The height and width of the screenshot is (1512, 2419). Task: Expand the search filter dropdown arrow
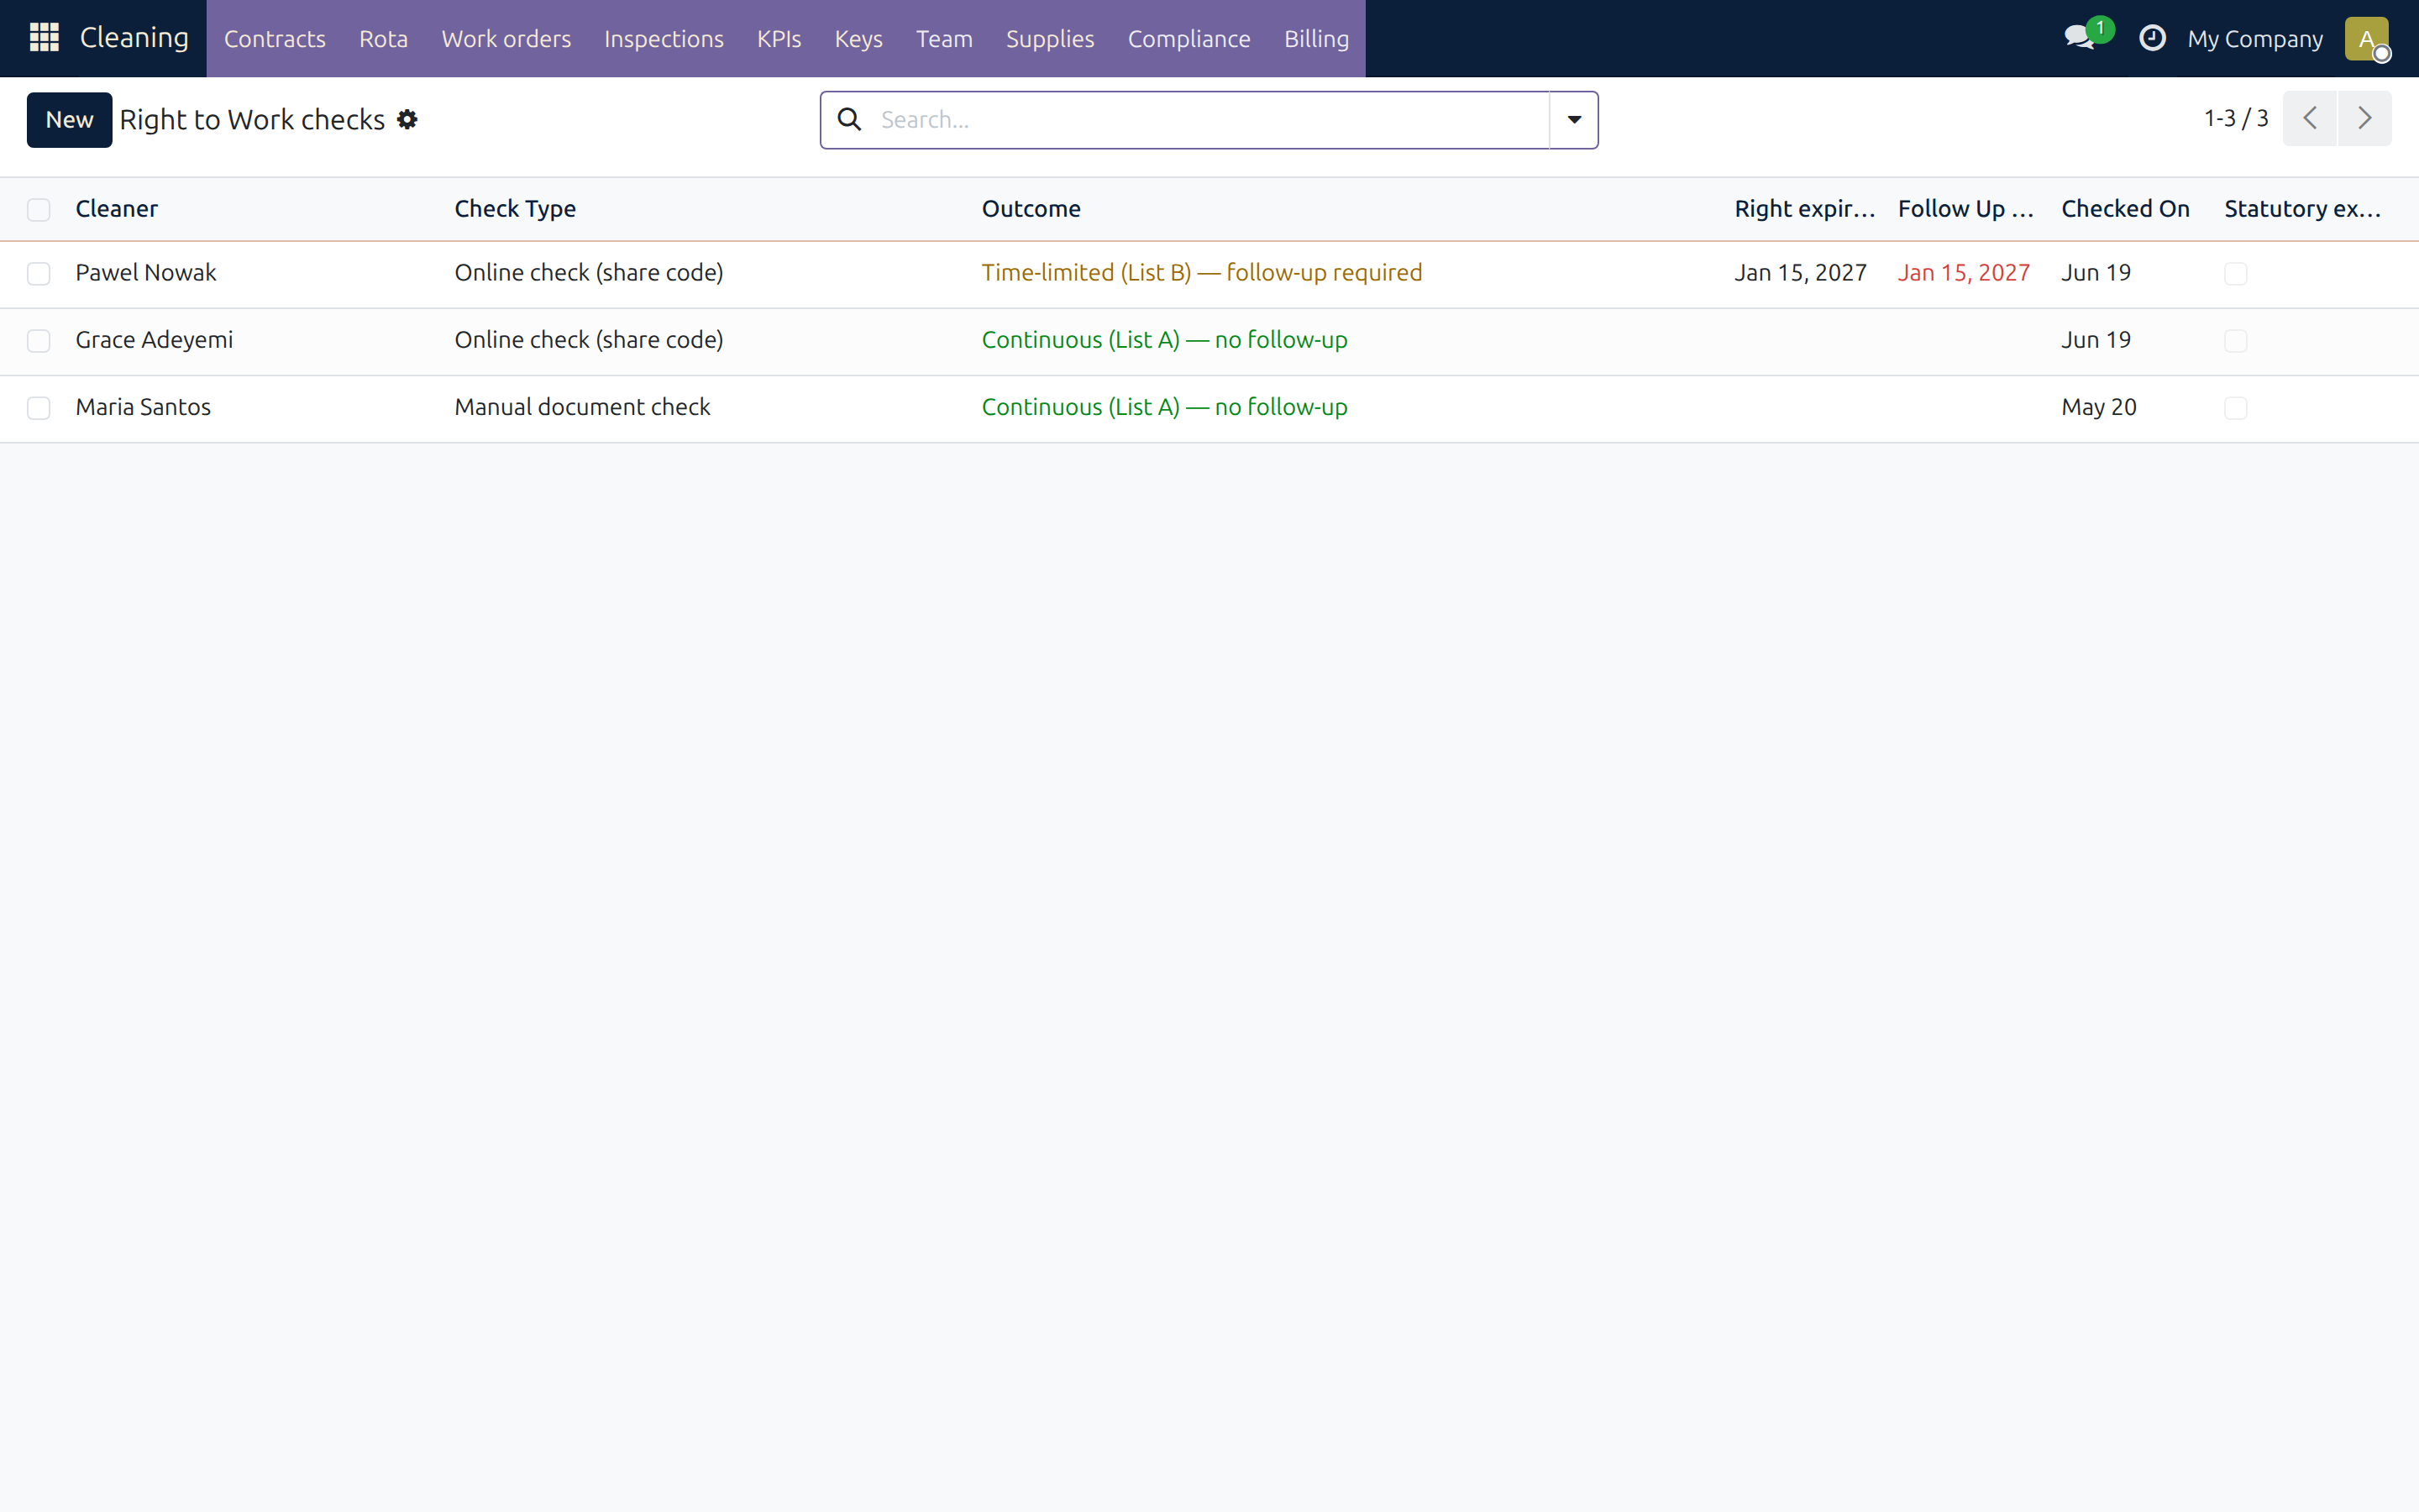(x=1573, y=120)
